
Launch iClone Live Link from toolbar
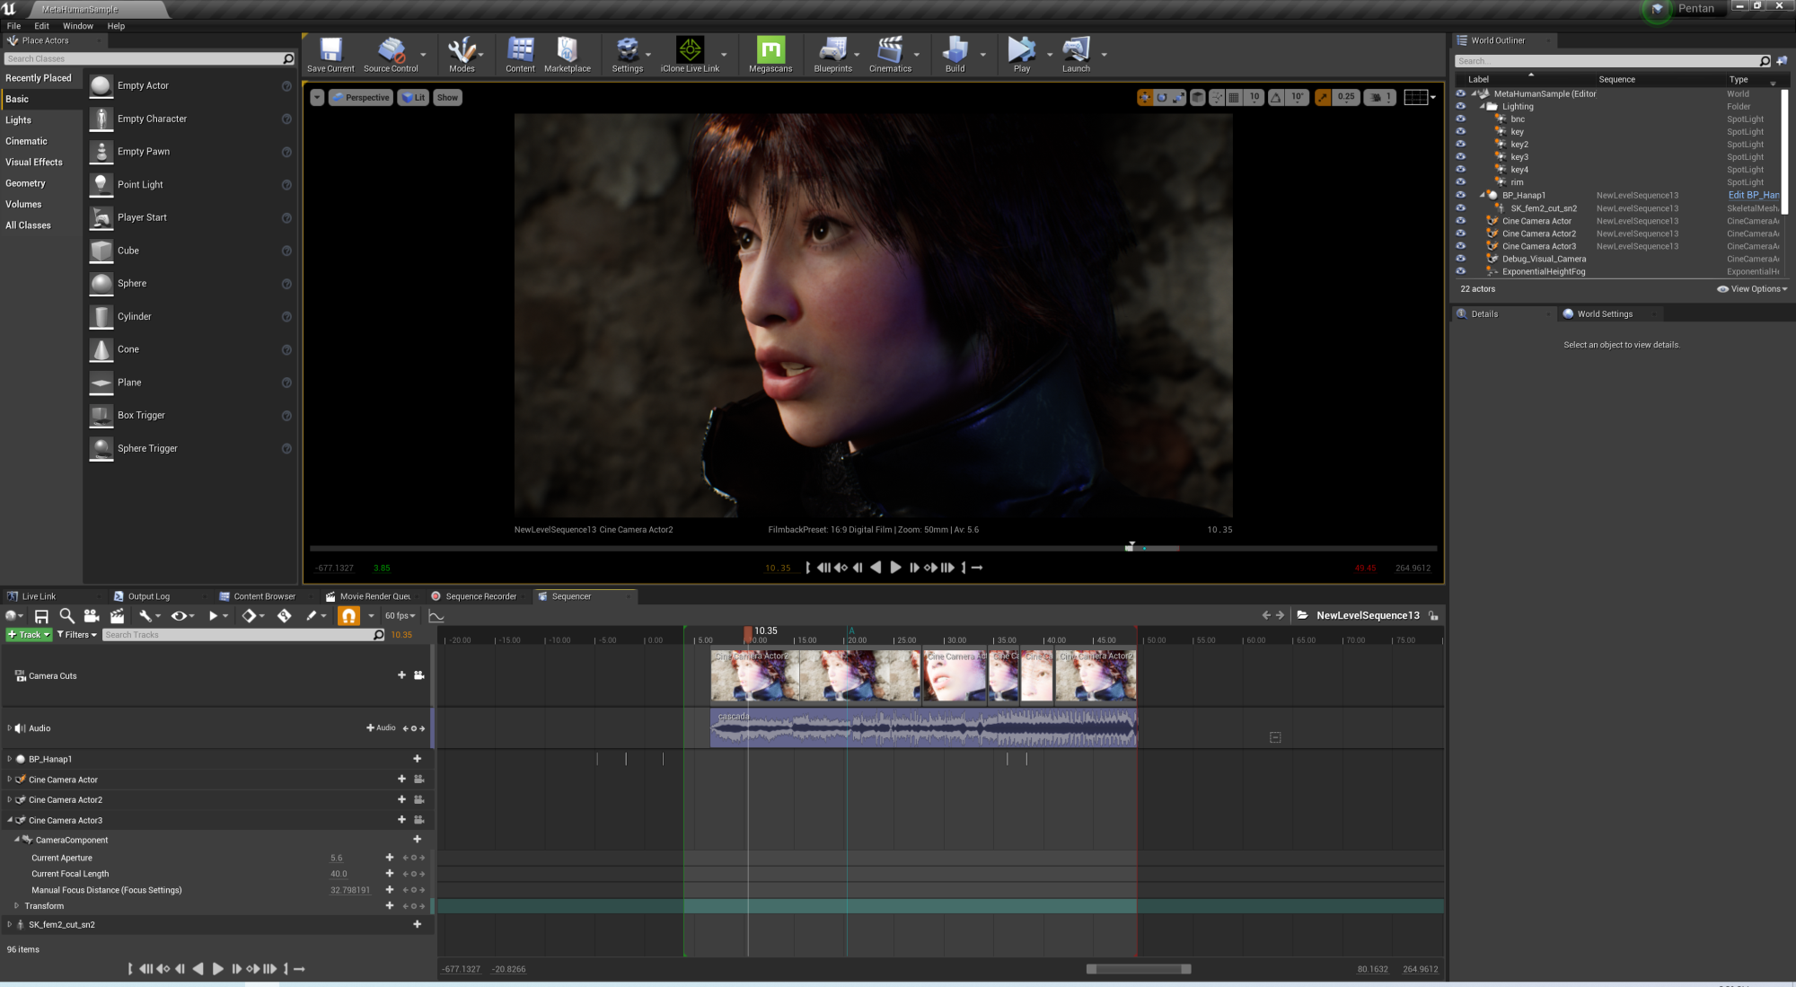tap(690, 54)
